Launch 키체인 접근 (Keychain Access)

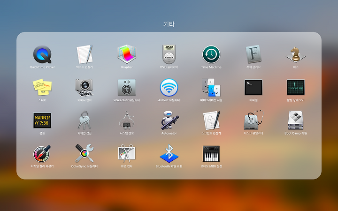point(84,121)
